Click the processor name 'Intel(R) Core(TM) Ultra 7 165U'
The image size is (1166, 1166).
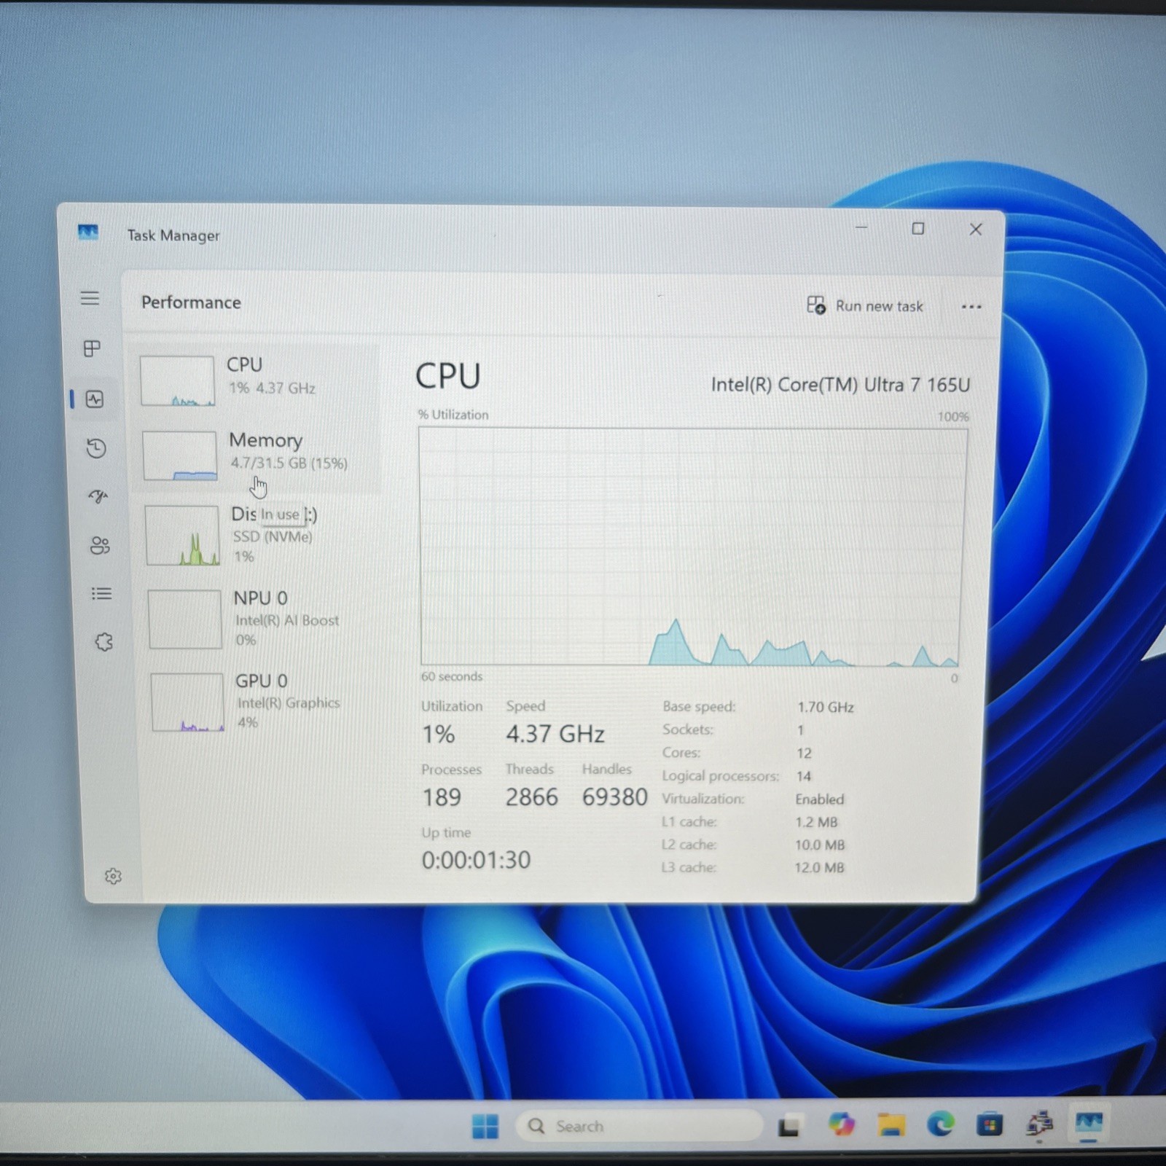click(840, 384)
